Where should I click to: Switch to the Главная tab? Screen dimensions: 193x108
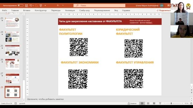[15, 10]
